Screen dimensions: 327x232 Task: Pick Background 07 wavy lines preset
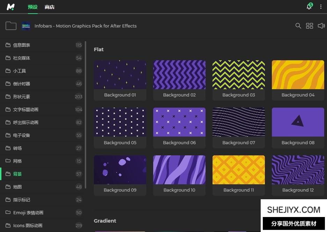pos(239,122)
